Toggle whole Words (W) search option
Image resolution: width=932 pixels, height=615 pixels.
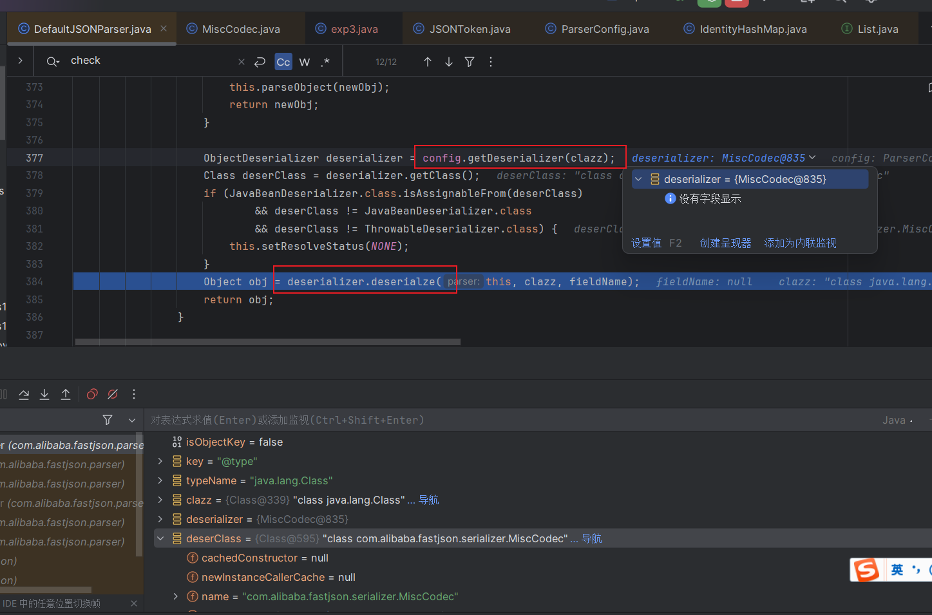coord(305,62)
